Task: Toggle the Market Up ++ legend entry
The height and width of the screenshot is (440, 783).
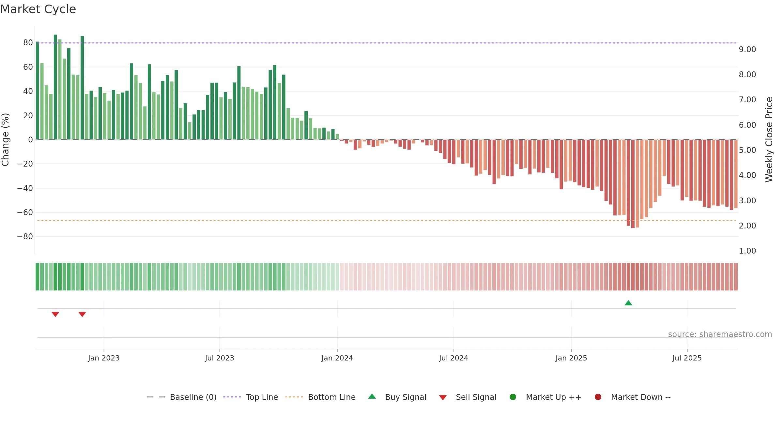Action: (545, 397)
